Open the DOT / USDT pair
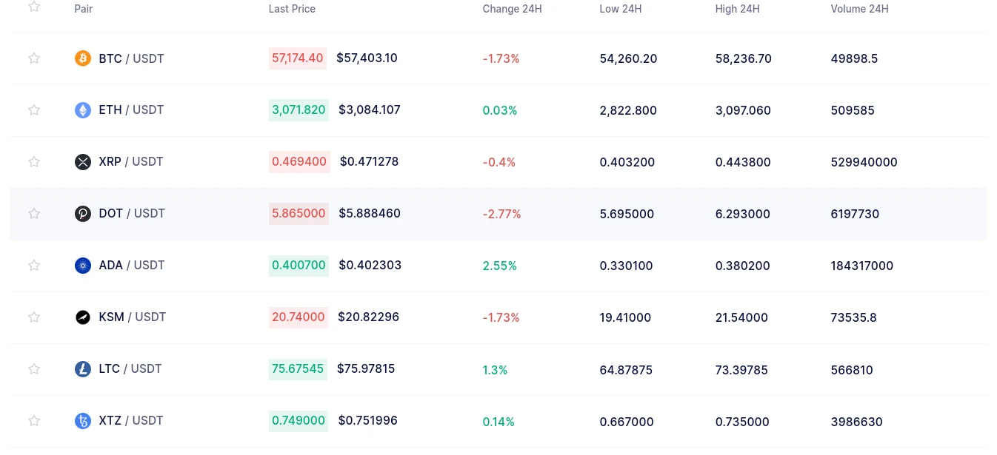 tap(132, 214)
